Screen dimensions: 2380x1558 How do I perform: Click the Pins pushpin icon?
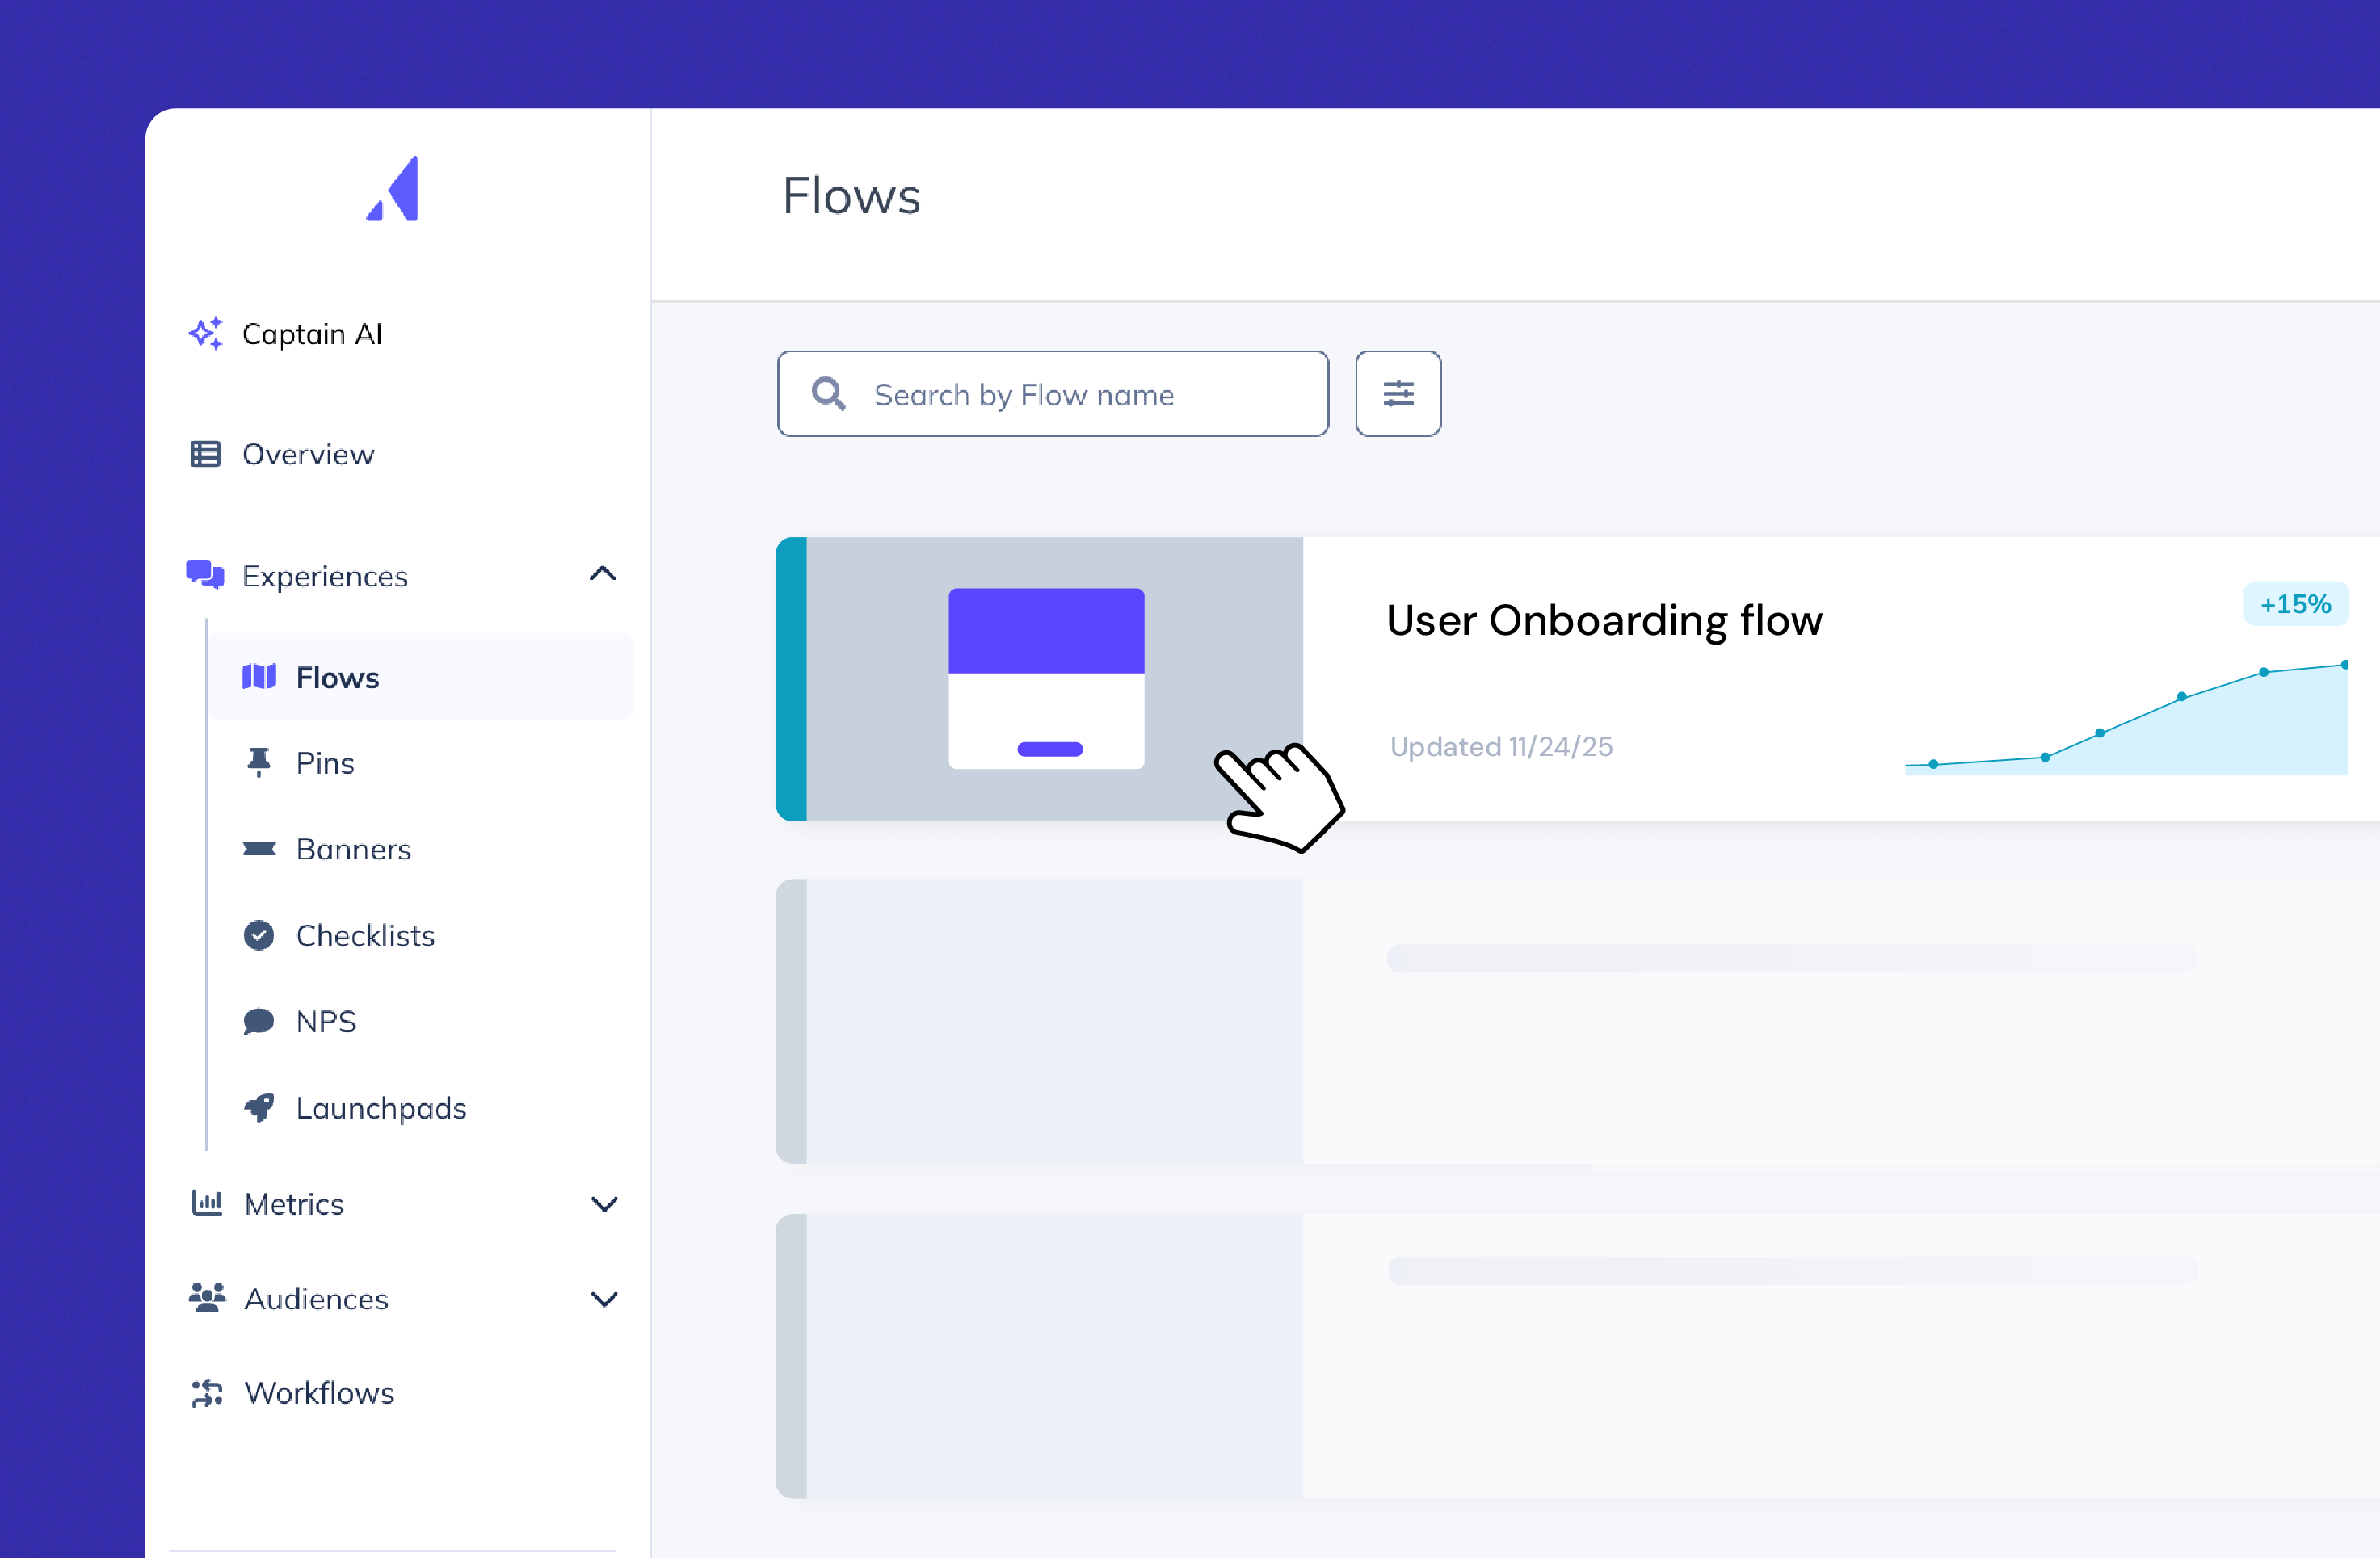(x=259, y=763)
